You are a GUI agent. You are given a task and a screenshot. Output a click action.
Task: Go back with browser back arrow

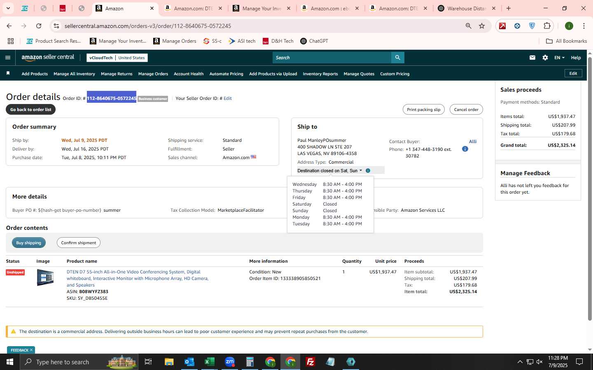click(x=9, y=26)
